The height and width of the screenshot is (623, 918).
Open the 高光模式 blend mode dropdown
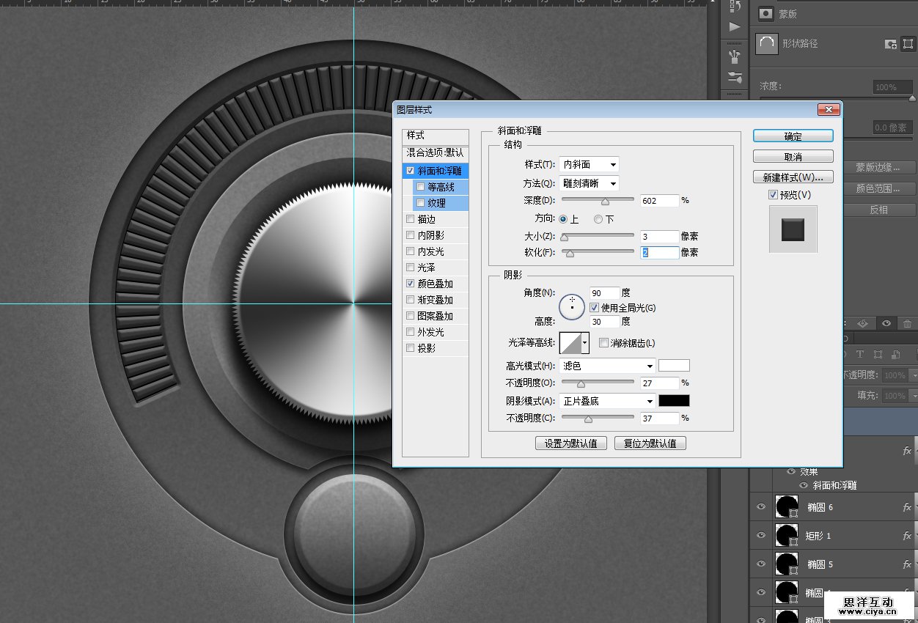(x=607, y=366)
